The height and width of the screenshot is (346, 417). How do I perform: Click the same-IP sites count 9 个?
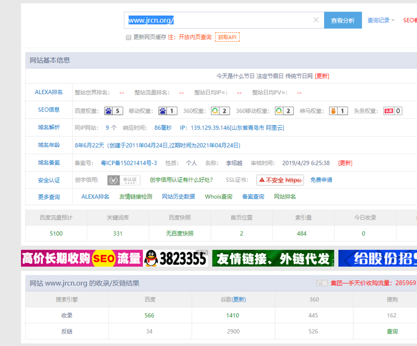111,128
